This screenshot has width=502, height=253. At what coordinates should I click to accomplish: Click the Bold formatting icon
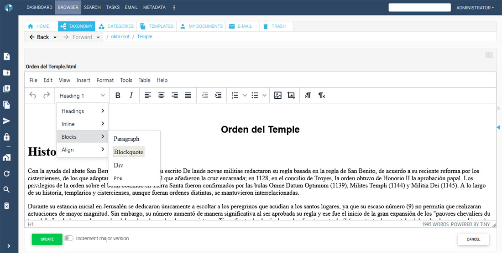point(118,96)
